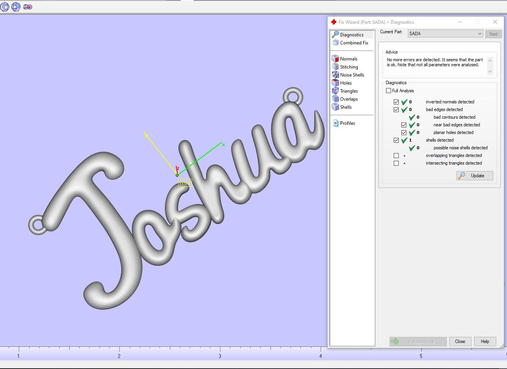Screen dimensions: 507x369
Task: Enable intersecting triangles detected checkbox
Action: (396, 163)
